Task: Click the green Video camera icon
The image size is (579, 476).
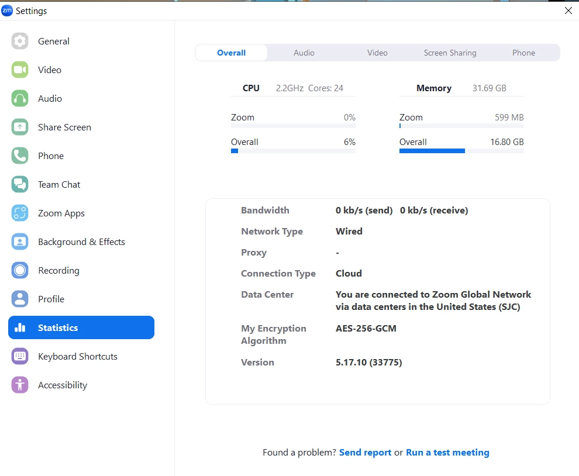Action: tap(20, 70)
